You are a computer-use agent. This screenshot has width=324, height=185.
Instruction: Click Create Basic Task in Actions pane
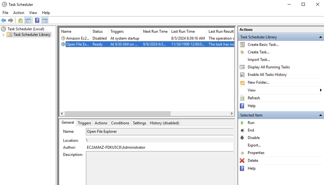click(263, 45)
